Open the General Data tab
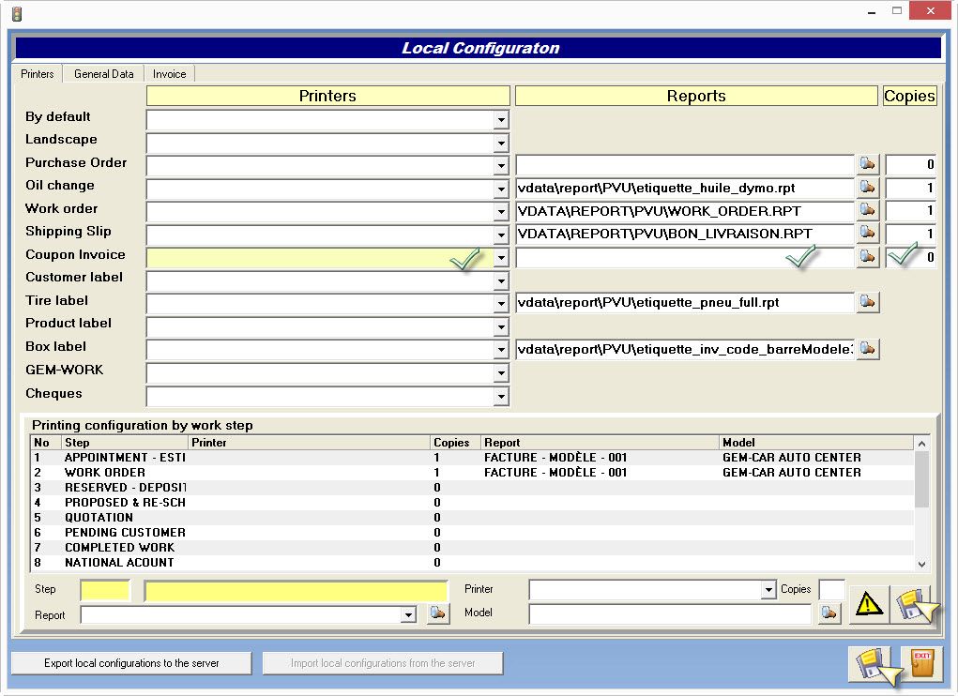 [104, 74]
